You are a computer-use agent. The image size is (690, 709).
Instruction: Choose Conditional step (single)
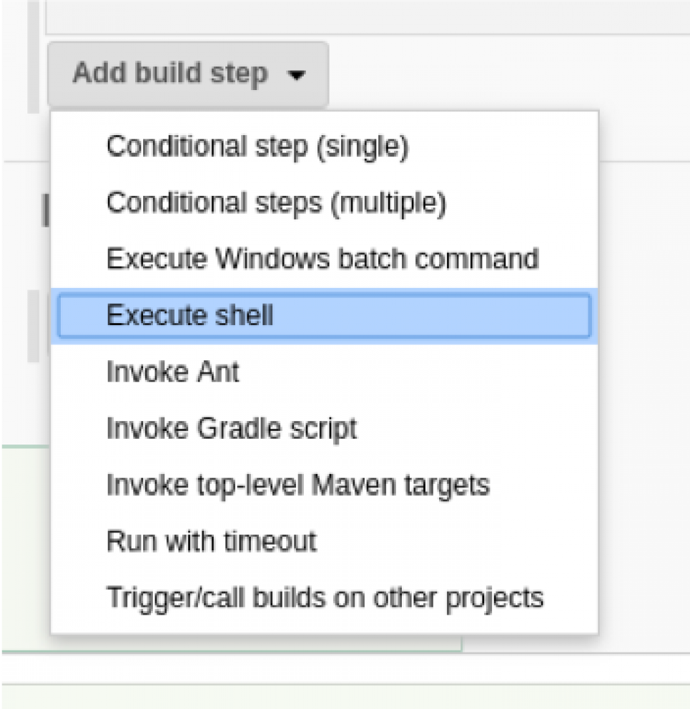[257, 147]
